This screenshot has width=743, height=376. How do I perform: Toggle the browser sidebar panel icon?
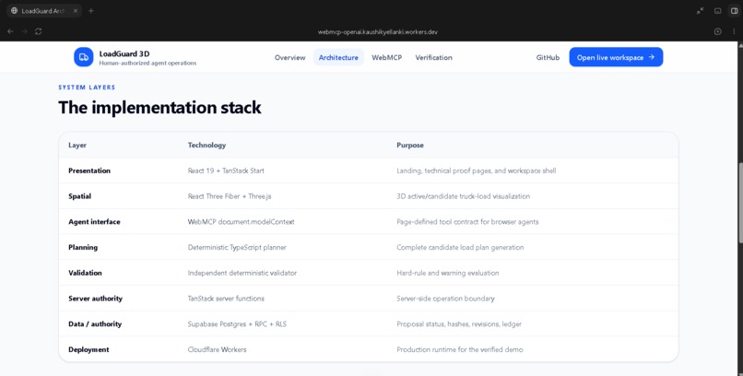[x=735, y=11]
